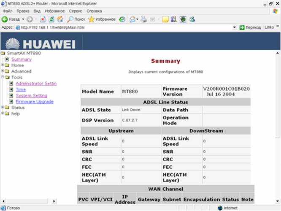Expand the Status folder plus sign
This screenshot has height=211, width=281.
pyautogui.click(x=3, y=107)
